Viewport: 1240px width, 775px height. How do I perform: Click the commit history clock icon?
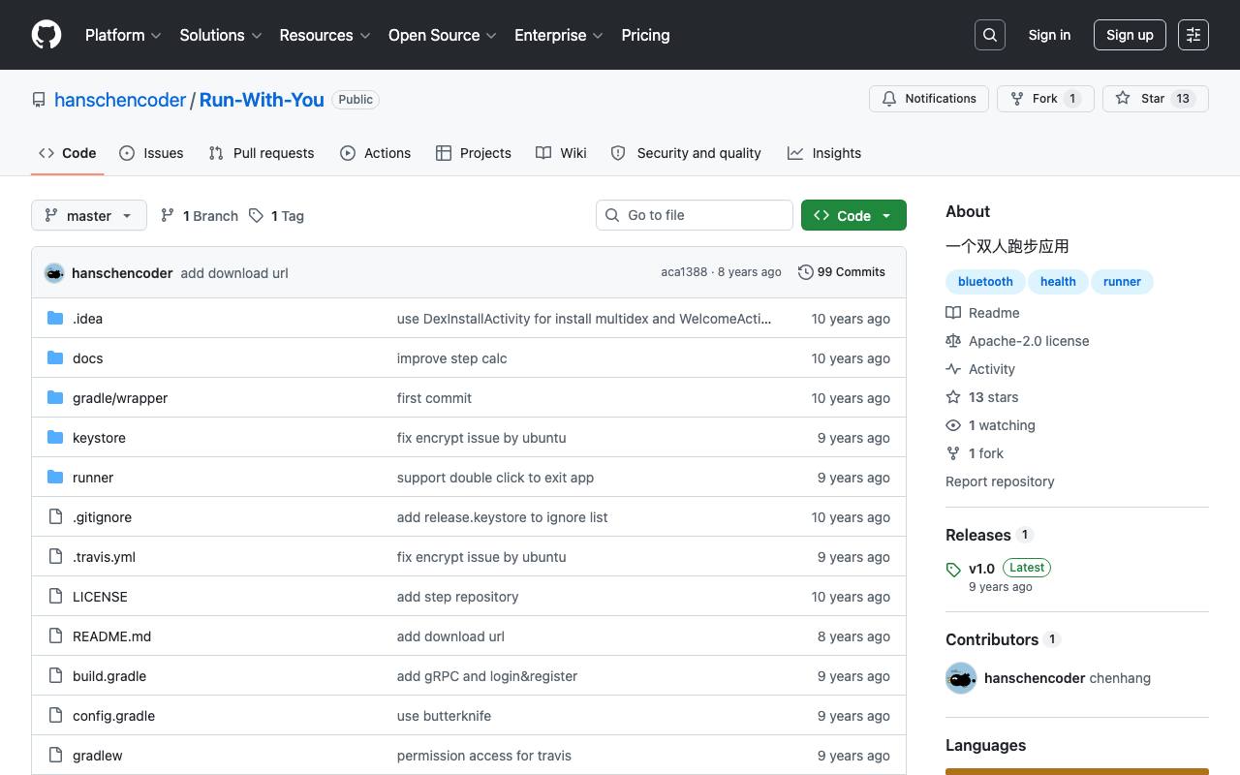[x=805, y=272]
